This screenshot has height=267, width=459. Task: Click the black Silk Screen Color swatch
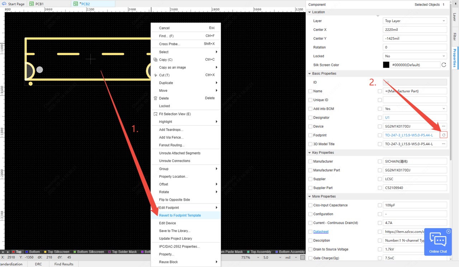click(x=386, y=65)
